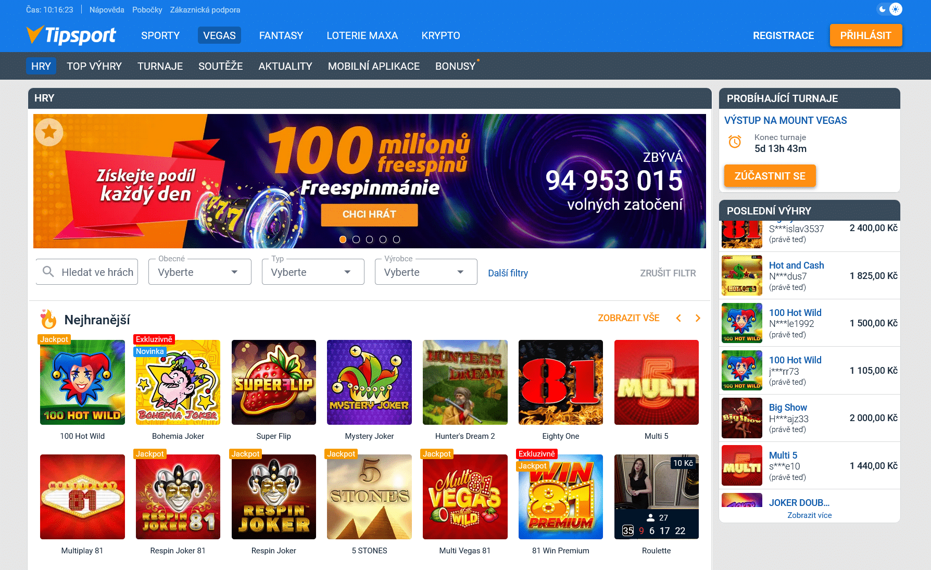Open Zákaznická podpora link
This screenshot has height=570, width=931.
click(x=205, y=9)
